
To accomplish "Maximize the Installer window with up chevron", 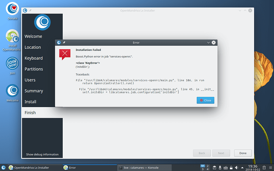I will (x=245, y=10).
